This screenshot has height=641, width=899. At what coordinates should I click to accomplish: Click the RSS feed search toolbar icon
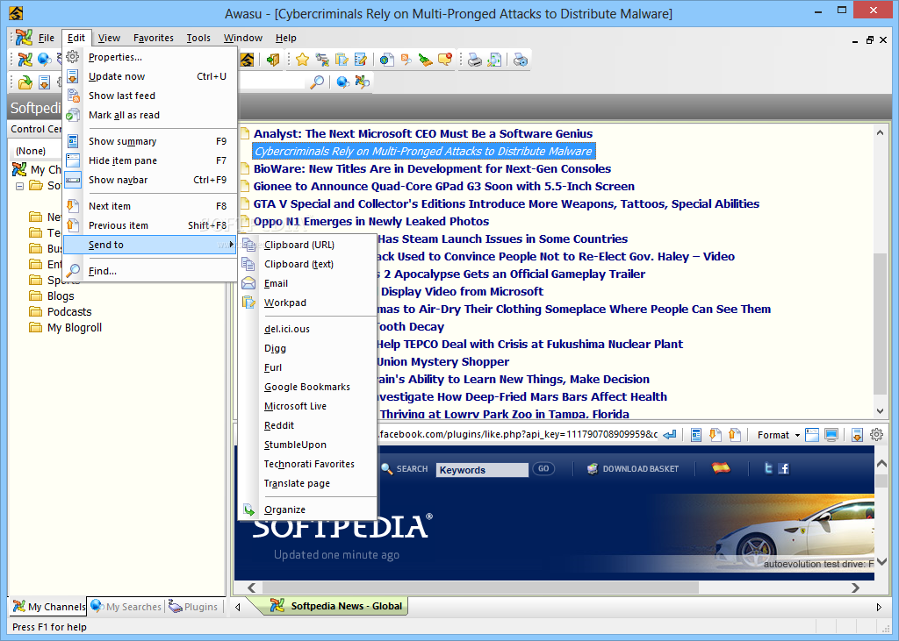406,60
